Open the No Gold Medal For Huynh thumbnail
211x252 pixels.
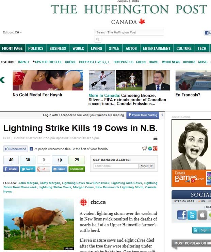point(48,80)
